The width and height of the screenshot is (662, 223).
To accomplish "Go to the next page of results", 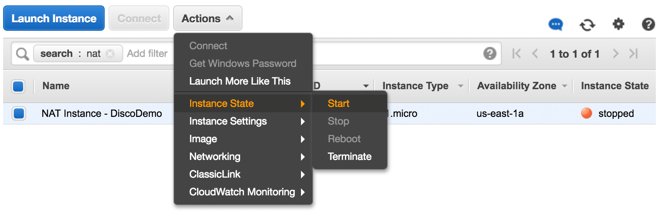I will tap(615, 54).
